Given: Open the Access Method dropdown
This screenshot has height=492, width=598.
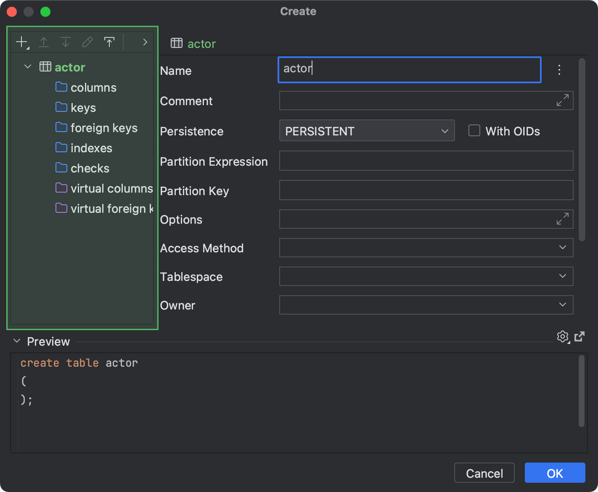Looking at the screenshot, I should click(x=562, y=248).
